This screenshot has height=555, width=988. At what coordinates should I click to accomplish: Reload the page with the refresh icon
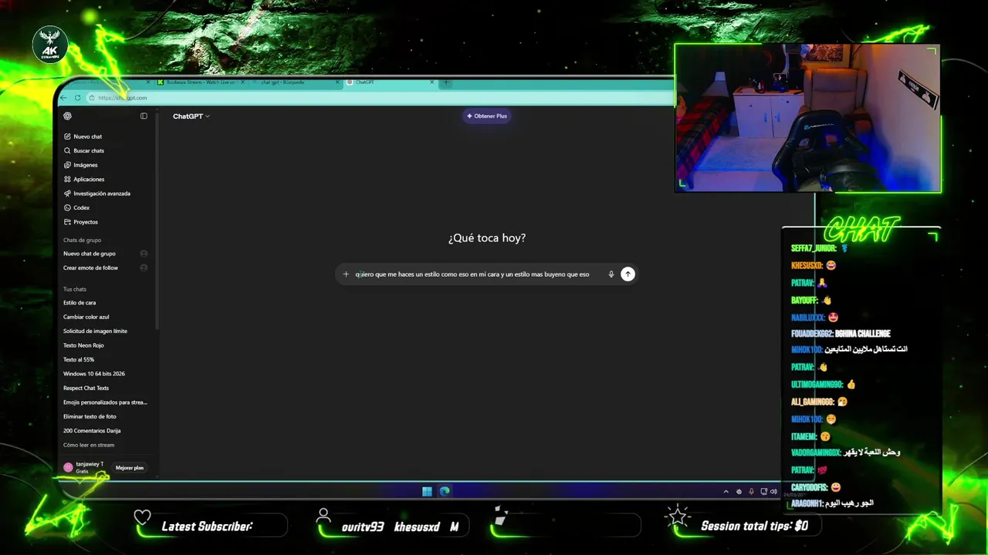tap(77, 98)
